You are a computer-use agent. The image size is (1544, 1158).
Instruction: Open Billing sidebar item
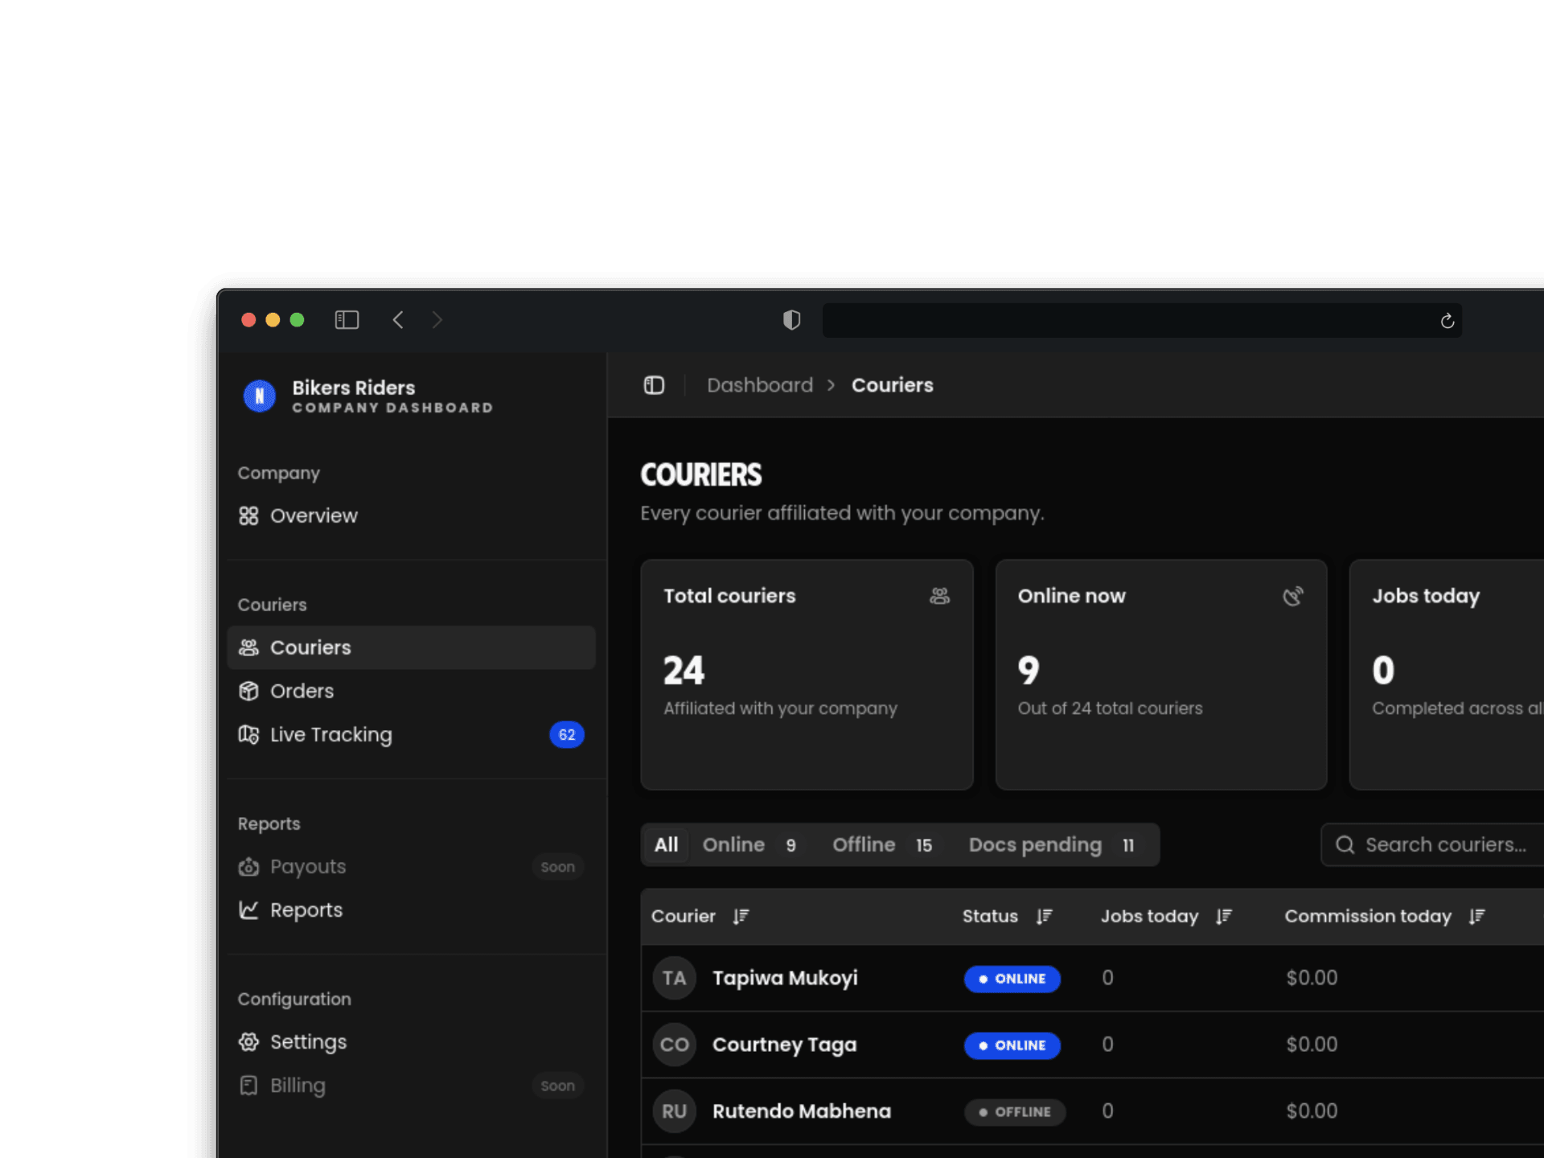click(x=411, y=1085)
